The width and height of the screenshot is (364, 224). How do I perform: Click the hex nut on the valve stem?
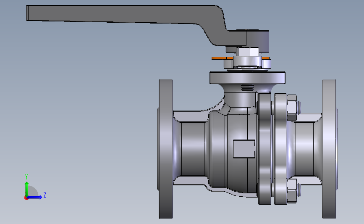pos(247,52)
